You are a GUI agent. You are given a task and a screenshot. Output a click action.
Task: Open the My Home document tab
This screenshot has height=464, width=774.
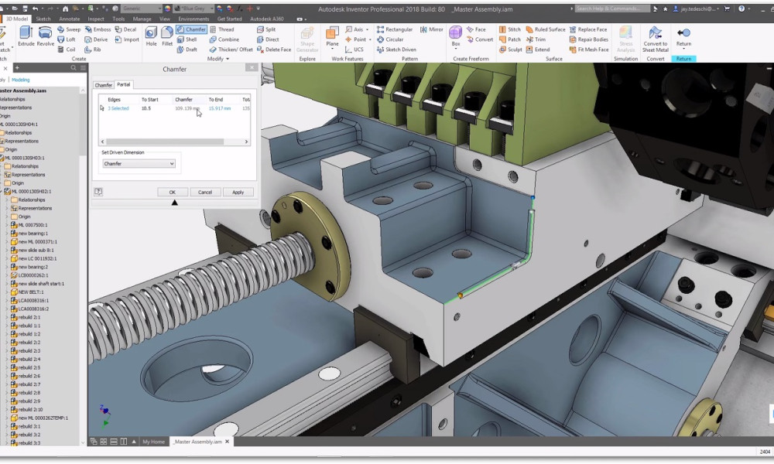[x=153, y=442]
